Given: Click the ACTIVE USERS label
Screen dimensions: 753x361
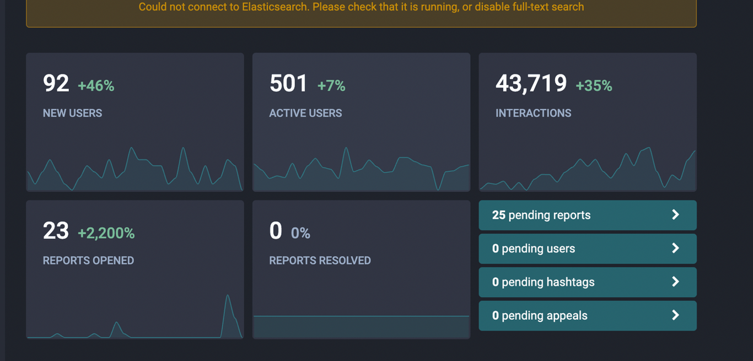Looking at the screenshot, I should coord(305,113).
